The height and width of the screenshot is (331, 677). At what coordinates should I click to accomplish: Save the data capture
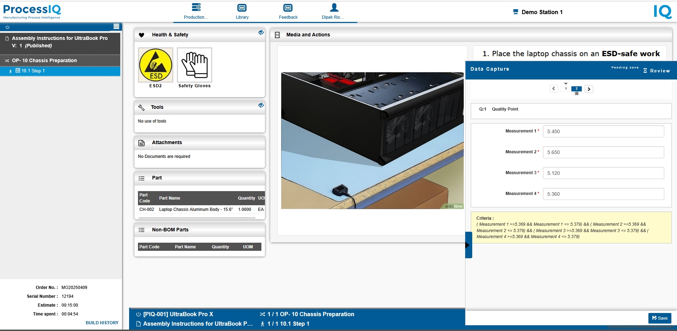[x=660, y=318]
